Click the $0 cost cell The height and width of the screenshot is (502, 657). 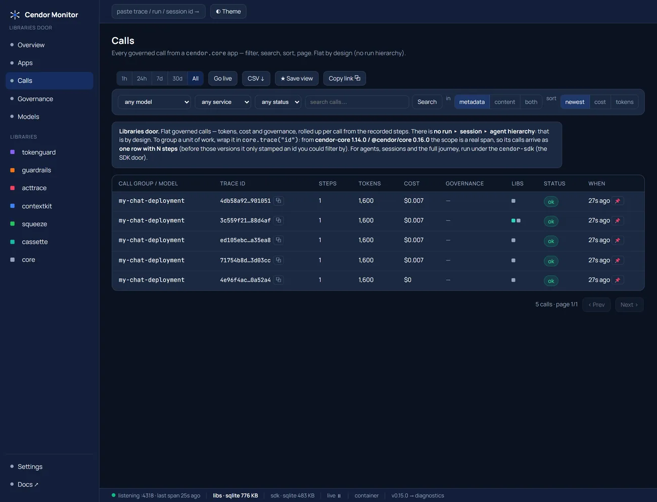pos(408,280)
